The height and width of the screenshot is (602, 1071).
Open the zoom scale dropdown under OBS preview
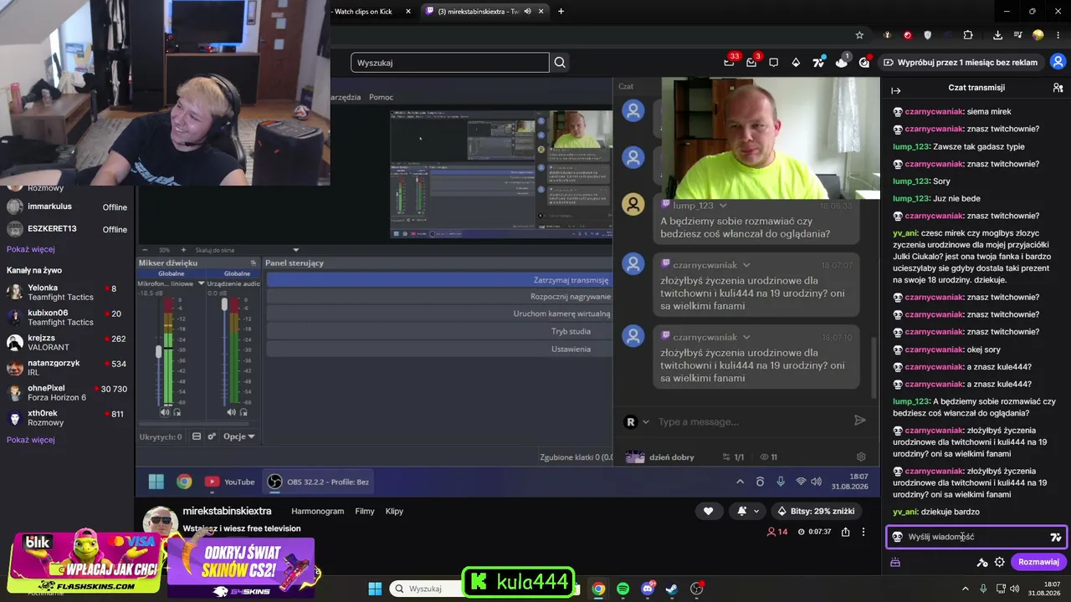pos(295,250)
